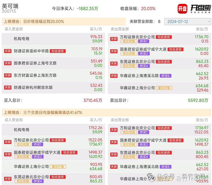Click the sell amount 1736.70

point(202,37)
